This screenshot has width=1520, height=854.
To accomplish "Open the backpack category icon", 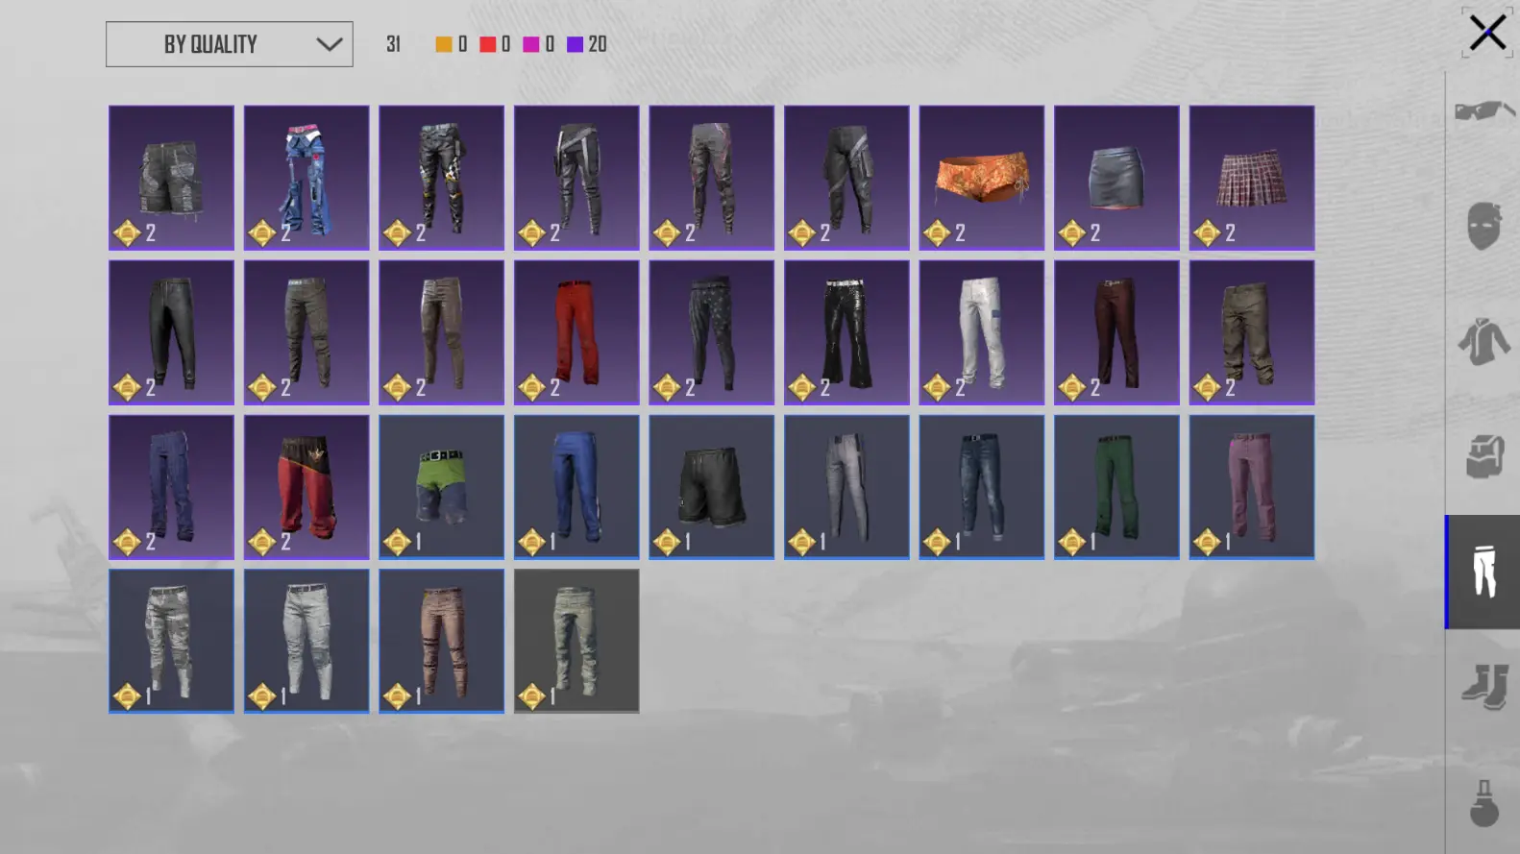I will 1483,456.
